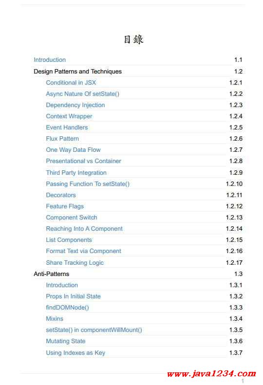263x385 pixels.
Task: Select Reaching Into A Component link
Action: pos(84,229)
